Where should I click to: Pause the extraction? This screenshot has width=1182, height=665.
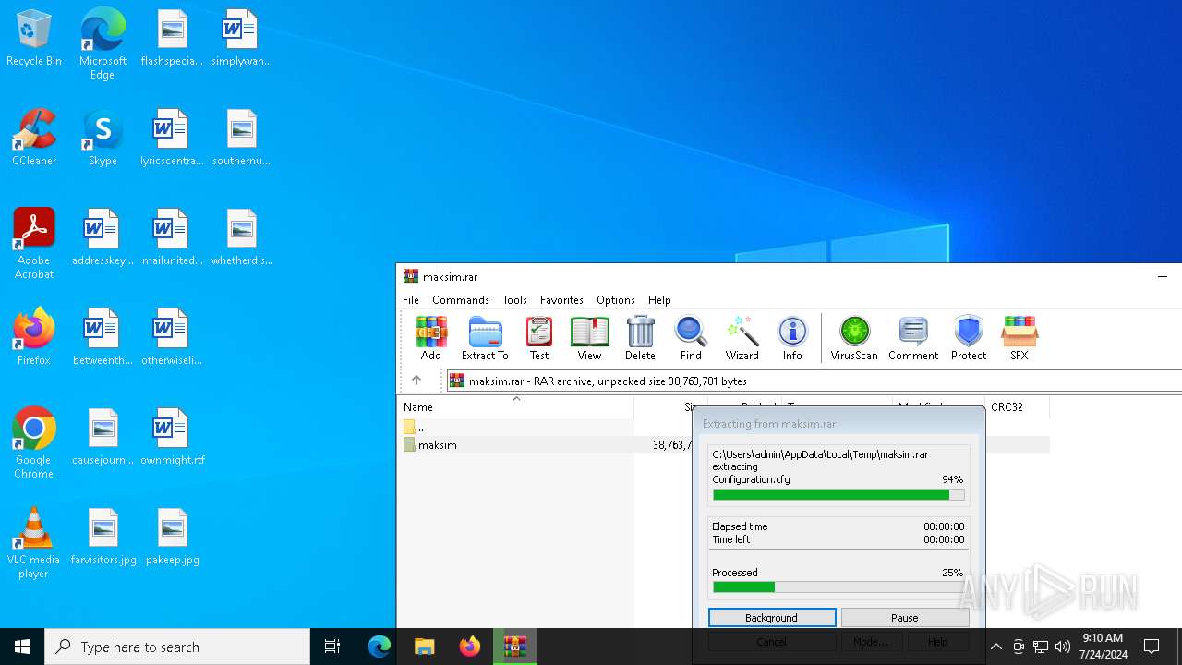click(x=905, y=618)
